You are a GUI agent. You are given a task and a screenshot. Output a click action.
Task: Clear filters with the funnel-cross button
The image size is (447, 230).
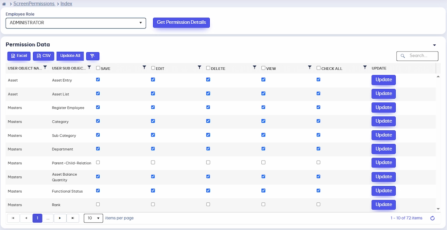[x=93, y=56]
